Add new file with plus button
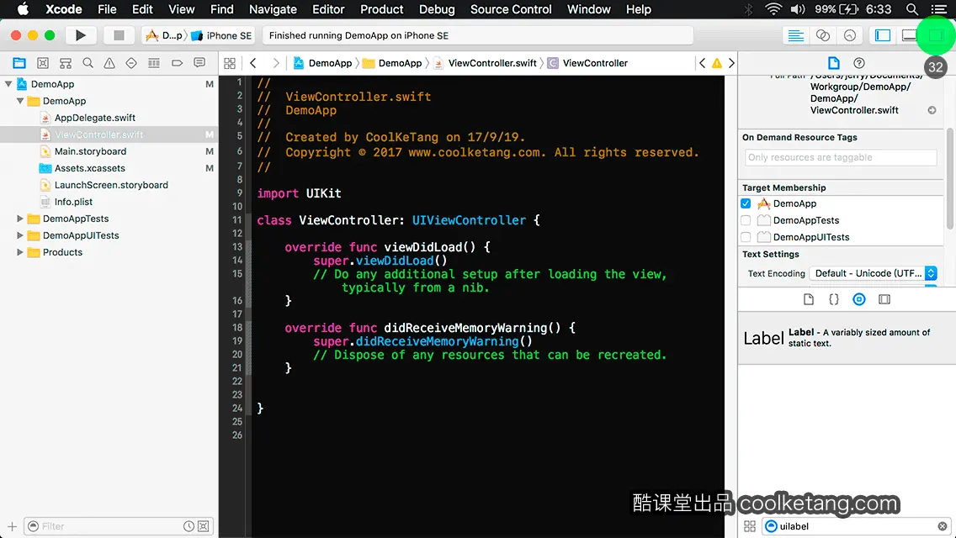Screen dimensions: 956x538 tap(12, 526)
